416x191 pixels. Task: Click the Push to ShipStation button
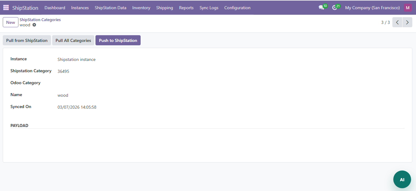click(x=118, y=40)
